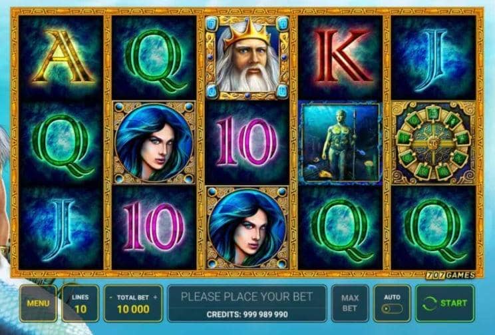Open the MENU button
The image size is (495, 335).
pos(38,304)
